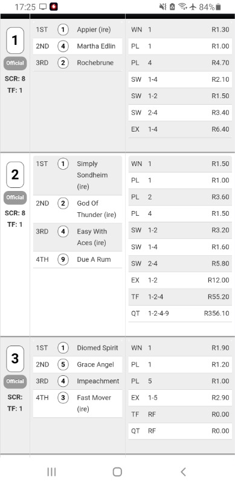This screenshot has width=235, height=485.
Task: Tap the Official status badge for race 2
Action: pyautogui.click(x=15, y=198)
